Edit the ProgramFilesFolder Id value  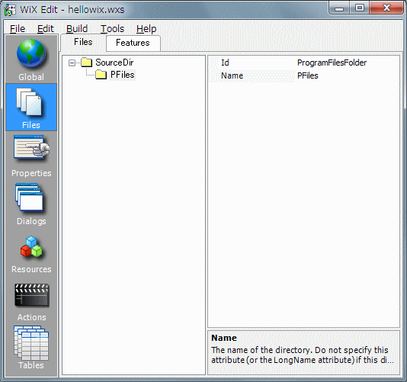332,63
